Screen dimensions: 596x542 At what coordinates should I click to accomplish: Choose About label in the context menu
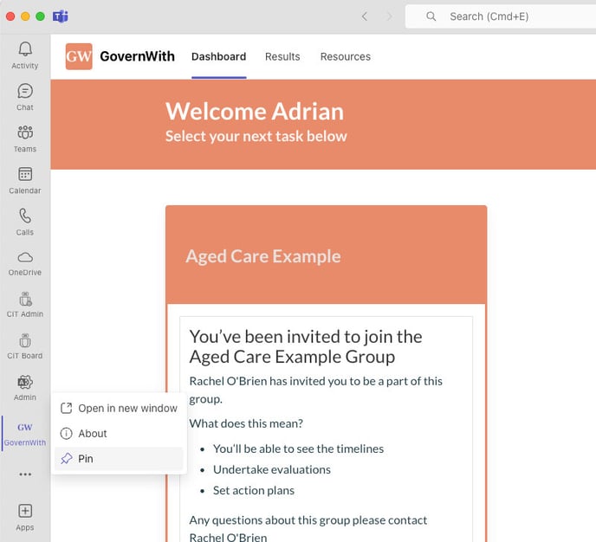(93, 434)
